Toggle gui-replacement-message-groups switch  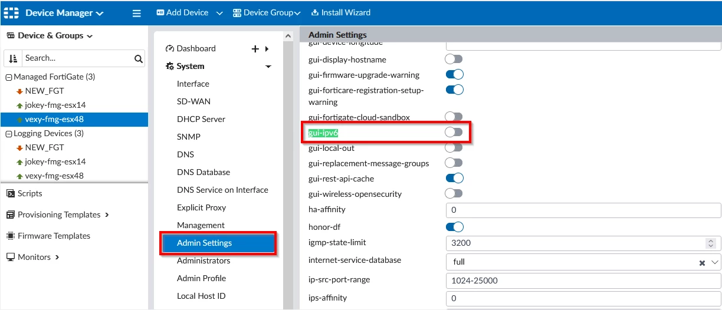[454, 163]
